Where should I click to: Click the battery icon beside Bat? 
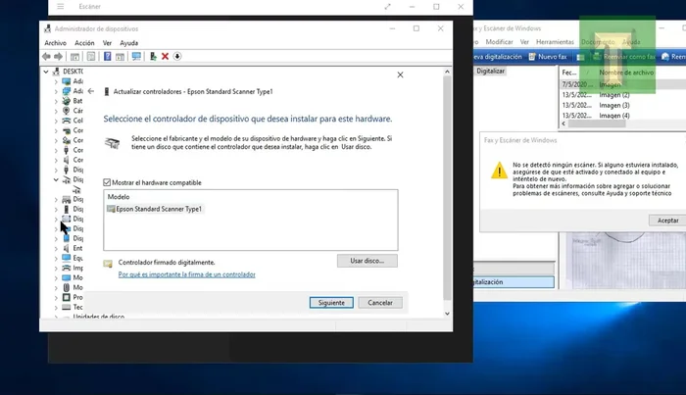click(x=66, y=101)
